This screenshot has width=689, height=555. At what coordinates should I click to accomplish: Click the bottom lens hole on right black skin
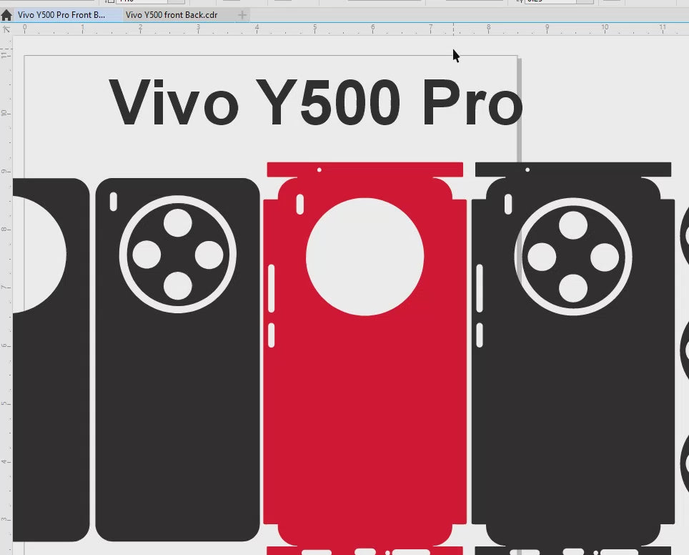tap(572, 288)
